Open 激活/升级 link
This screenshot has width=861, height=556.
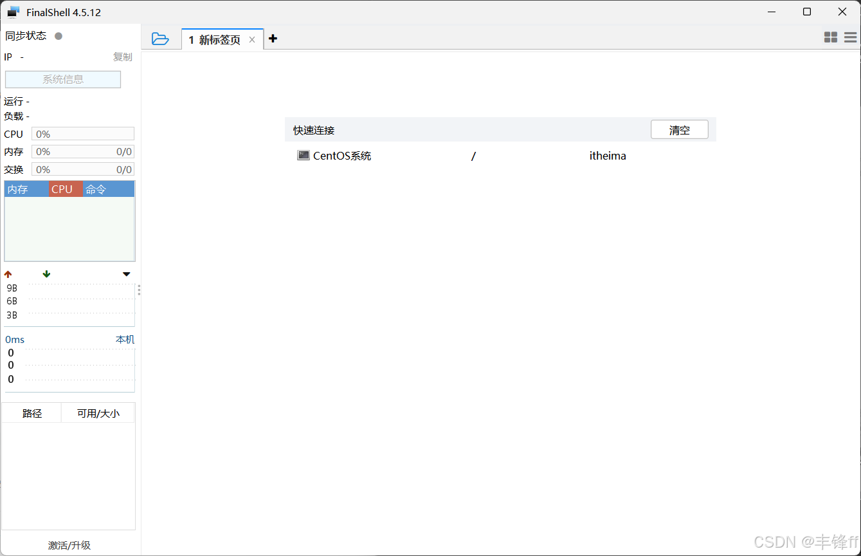click(x=69, y=545)
